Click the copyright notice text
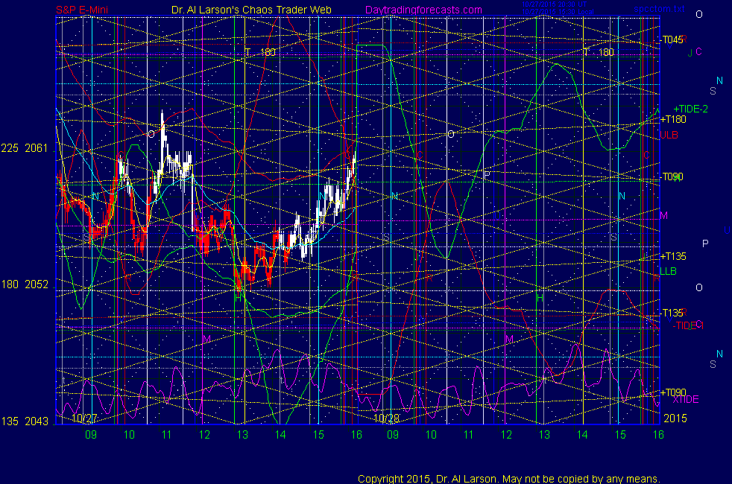732x484 pixels. [x=509, y=479]
